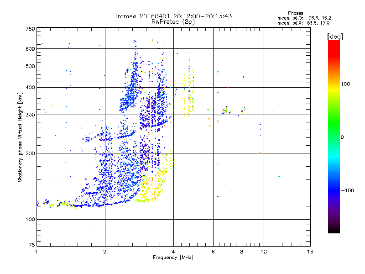The height and width of the screenshot is (274, 365).
Task: Click the y-axis tick label '500'
Action: 30,66
